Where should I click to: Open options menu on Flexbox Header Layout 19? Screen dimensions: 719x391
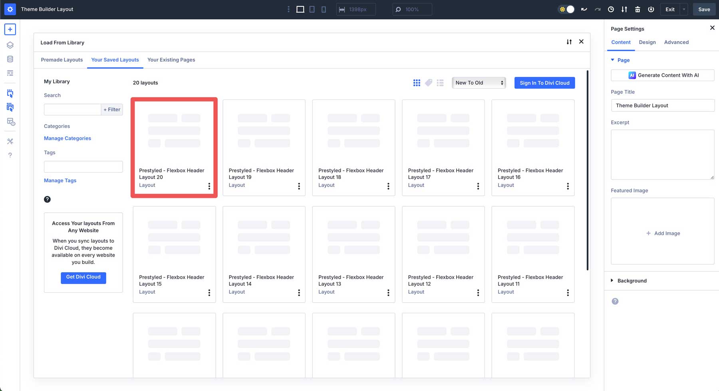click(299, 186)
